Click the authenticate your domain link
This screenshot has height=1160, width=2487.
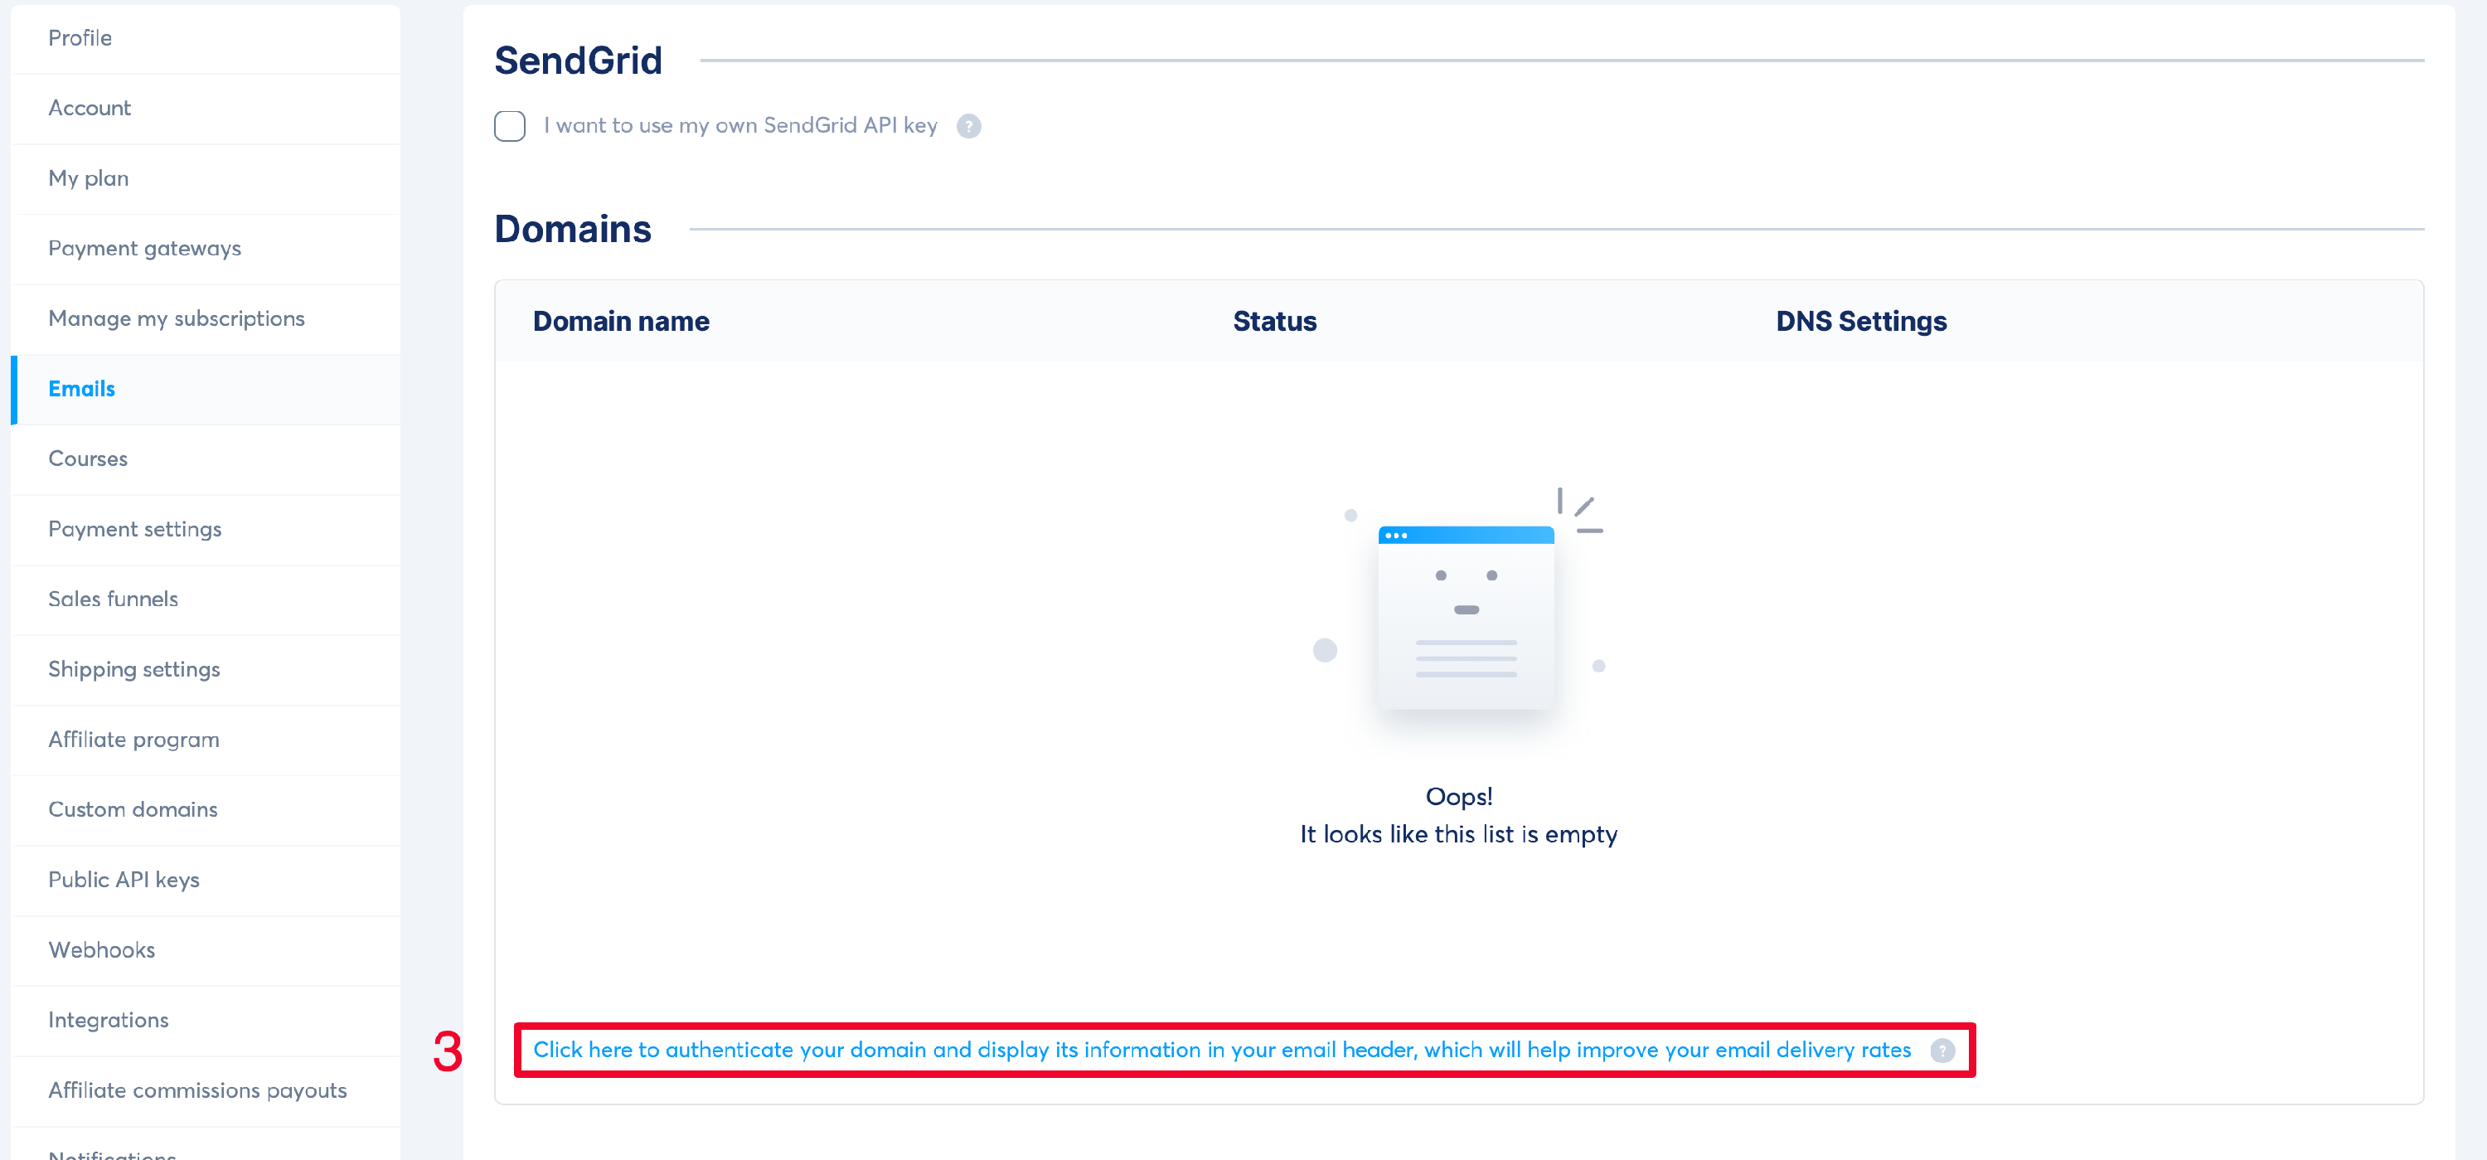(1221, 1050)
